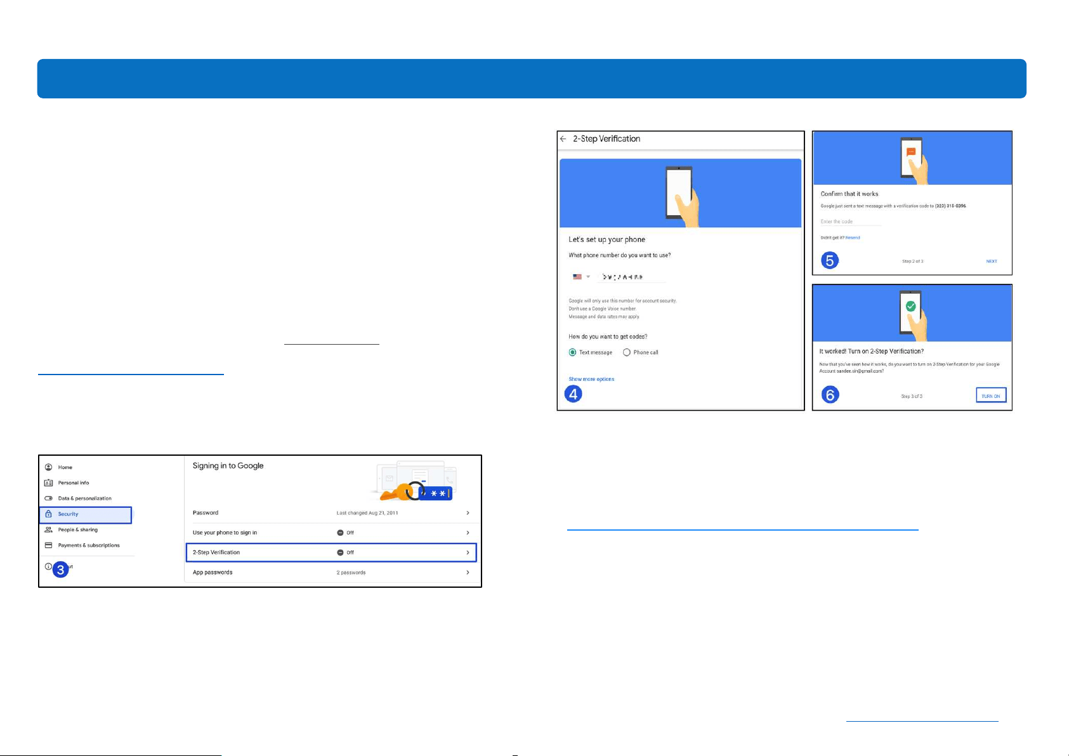
Task: Expand the App passwords row chevron
Action: (x=468, y=573)
